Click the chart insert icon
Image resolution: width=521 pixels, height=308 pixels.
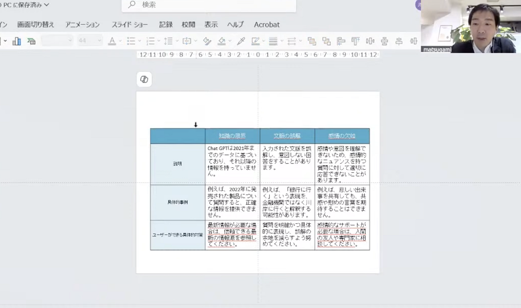(16, 41)
